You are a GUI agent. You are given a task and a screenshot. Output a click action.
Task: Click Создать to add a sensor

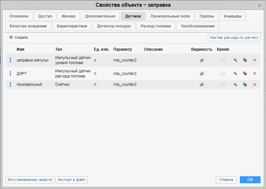point(19,37)
